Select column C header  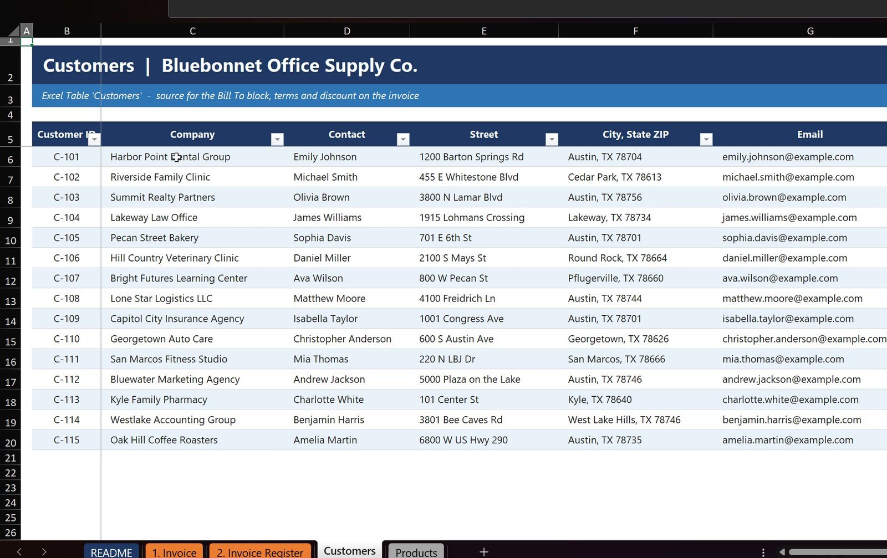[x=192, y=31]
